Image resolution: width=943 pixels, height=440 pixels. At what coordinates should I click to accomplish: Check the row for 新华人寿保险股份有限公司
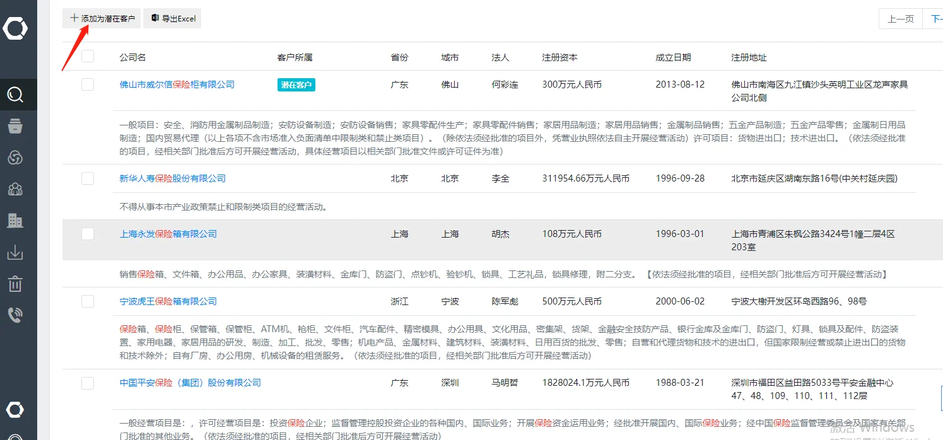coord(88,178)
